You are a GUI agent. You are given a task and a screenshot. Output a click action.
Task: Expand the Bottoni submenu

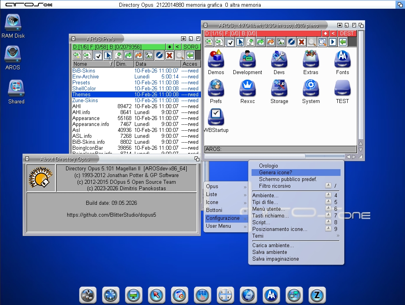pos(226,210)
